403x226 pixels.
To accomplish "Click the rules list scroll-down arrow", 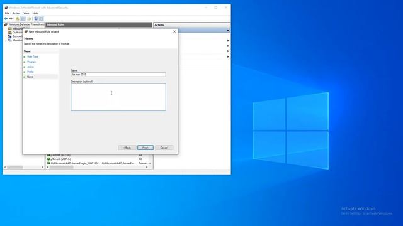I will tap(150, 163).
